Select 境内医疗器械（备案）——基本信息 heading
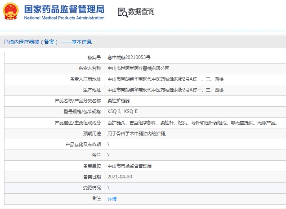Image resolution: width=286 pixels, height=209 pixels. pyautogui.click(x=50, y=42)
